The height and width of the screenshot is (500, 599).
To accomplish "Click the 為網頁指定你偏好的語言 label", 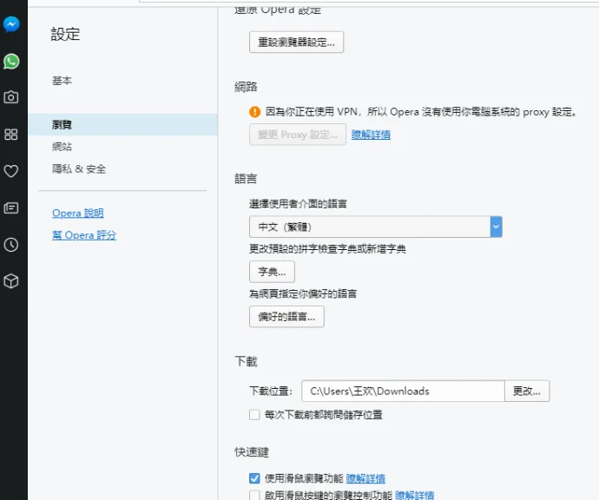I will [303, 293].
